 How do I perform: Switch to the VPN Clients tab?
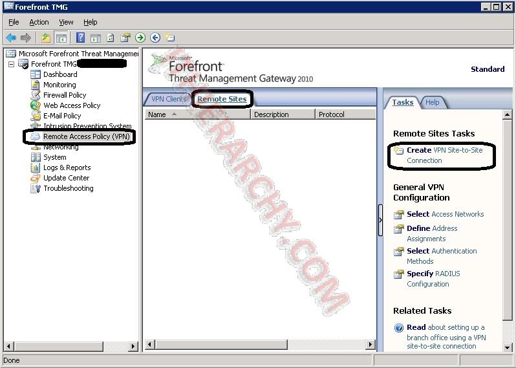pos(169,99)
